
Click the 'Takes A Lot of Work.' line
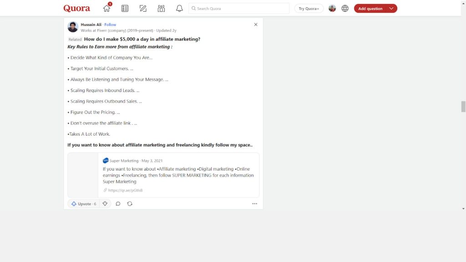point(89,134)
